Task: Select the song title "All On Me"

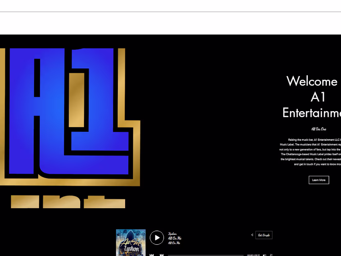Action: pos(175,238)
